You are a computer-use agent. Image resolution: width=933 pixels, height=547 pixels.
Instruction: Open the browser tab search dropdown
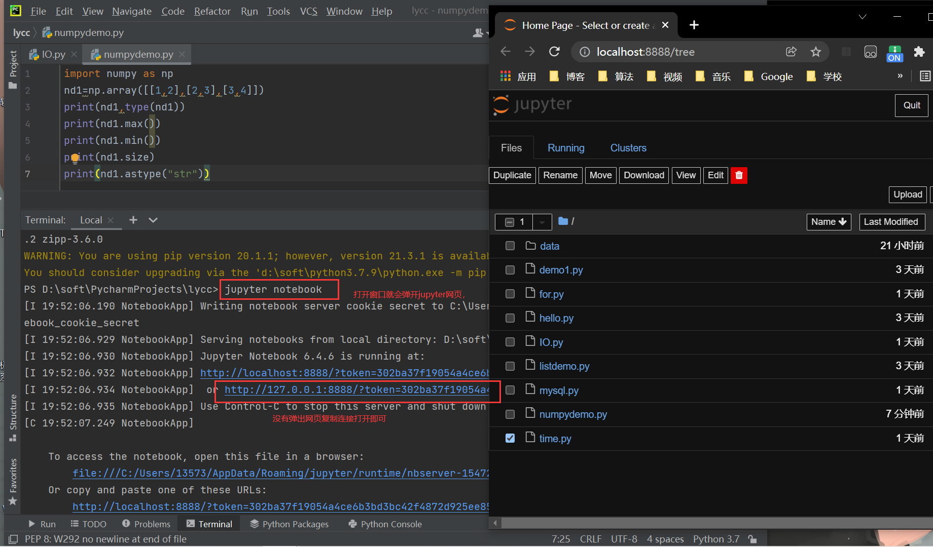click(863, 17)
